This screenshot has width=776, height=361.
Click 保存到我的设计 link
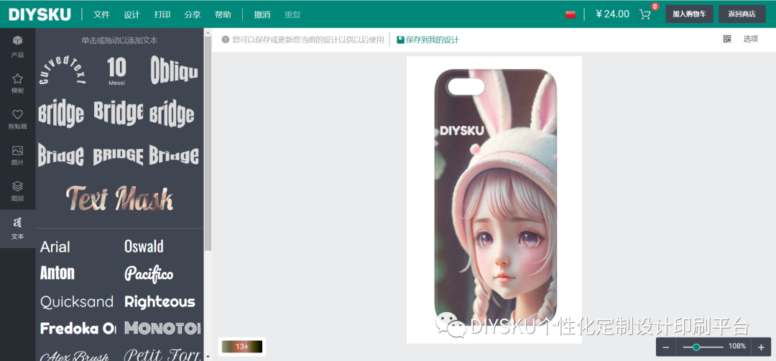(428, 40)
